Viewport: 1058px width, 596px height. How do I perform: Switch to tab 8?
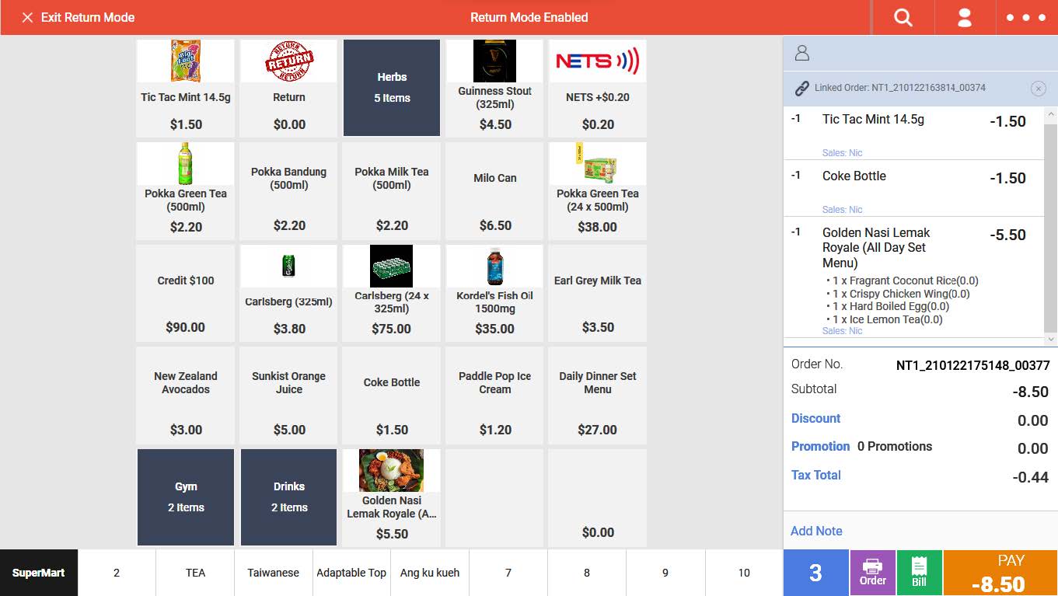coord(587,573)
